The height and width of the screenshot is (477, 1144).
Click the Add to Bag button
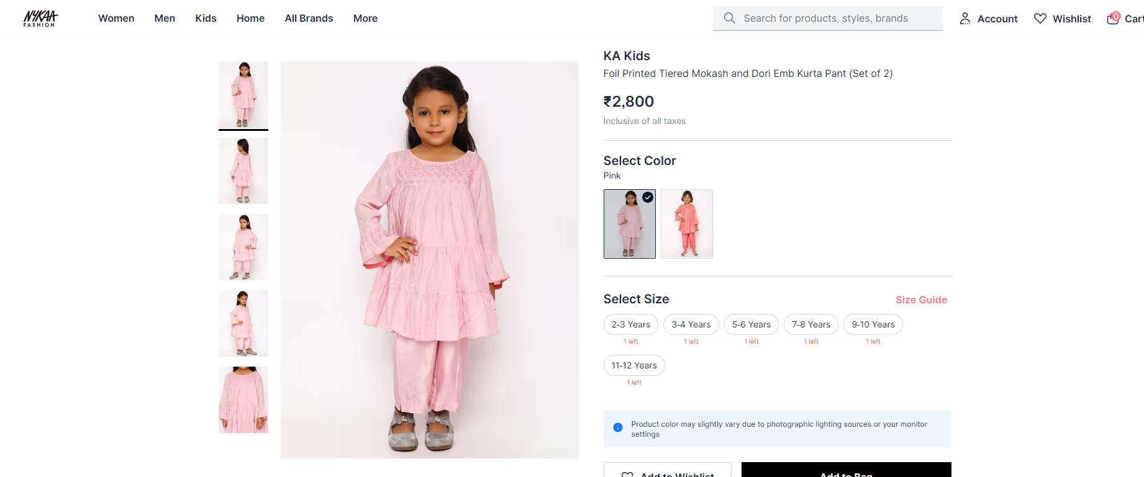click(x=846, y=471)
